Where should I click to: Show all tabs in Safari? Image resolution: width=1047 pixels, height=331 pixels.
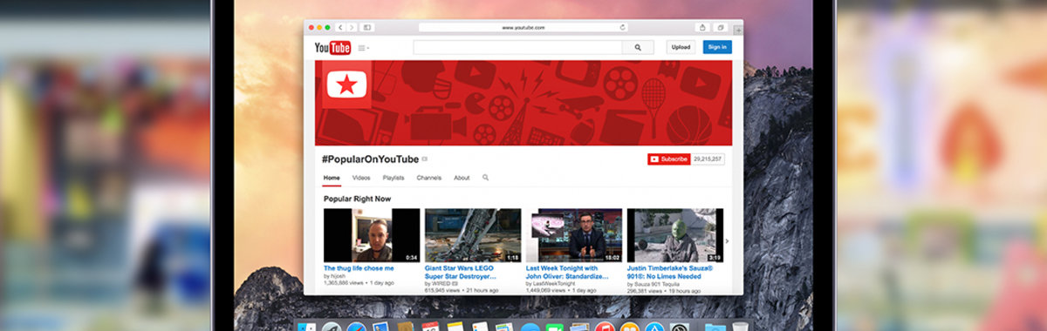[x=721, y=28]
